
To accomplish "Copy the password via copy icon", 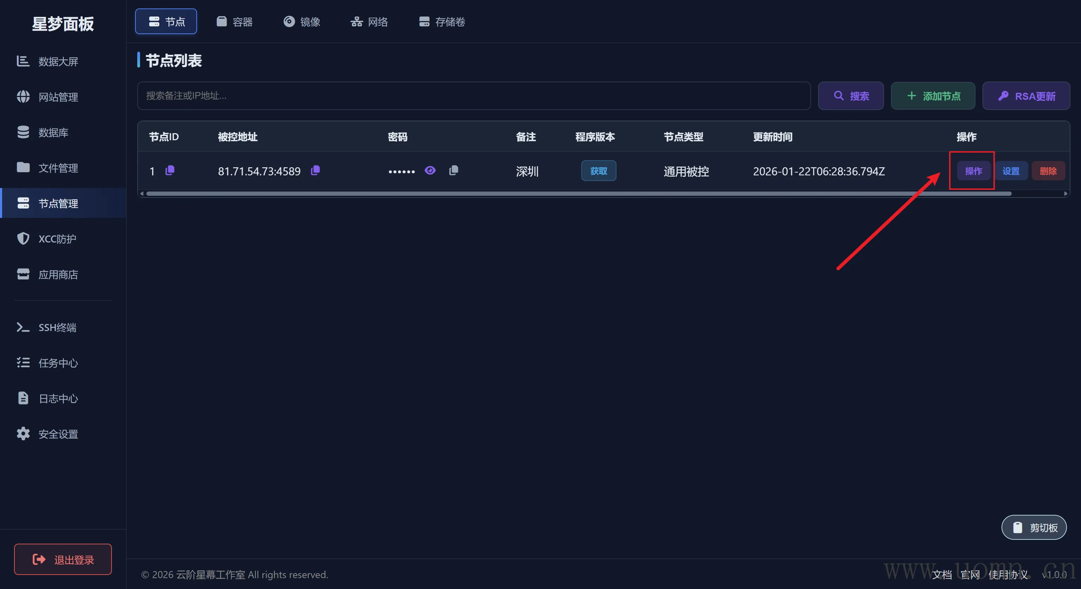I will pyautogui.click(x=453, y=170).
